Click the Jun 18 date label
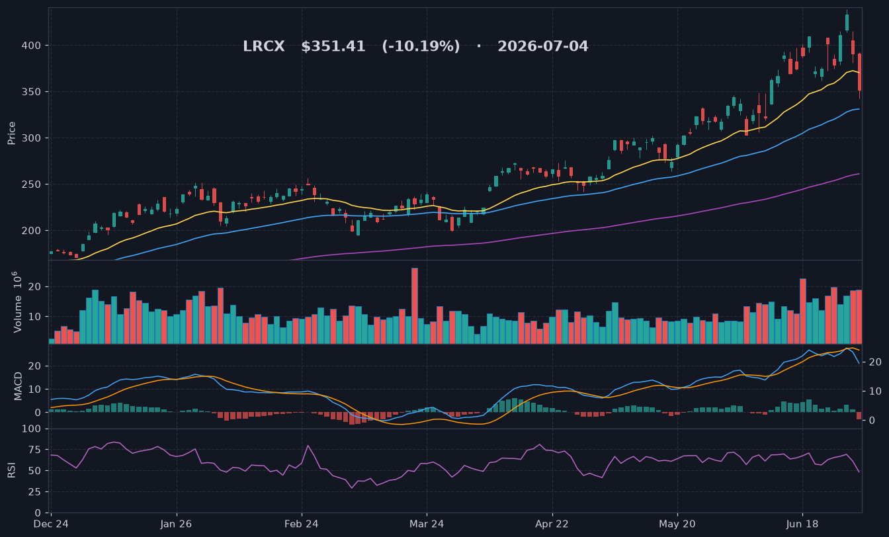Viewport: 889px width, 537px height. click(802, 524)
